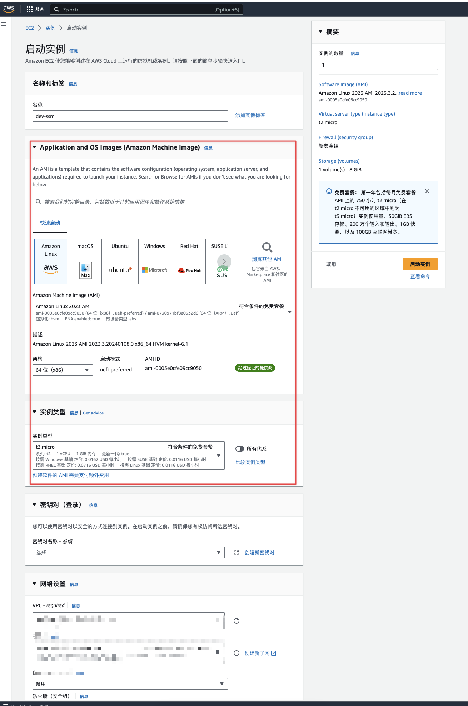This screenshot has width=468, height=706.
Task: Open 预装软件的 AMI 需要支付额外费用 link
Action: pos(71,475)
